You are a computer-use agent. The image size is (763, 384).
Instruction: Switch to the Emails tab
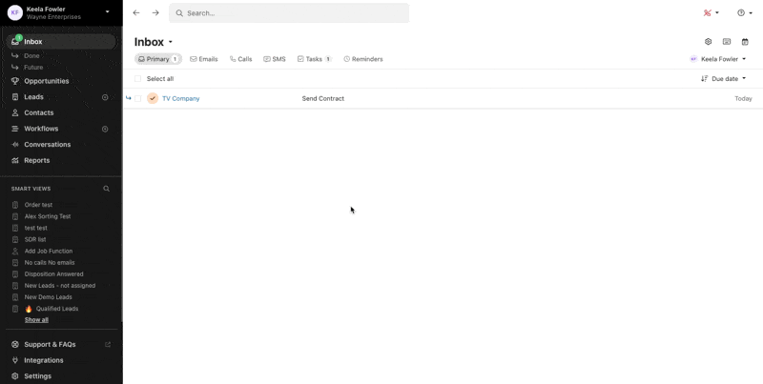pyautogui.click(x=204, y=59)
